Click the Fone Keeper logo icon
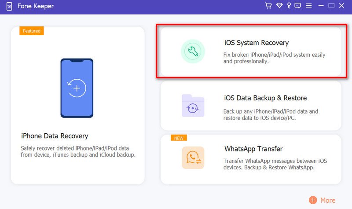 pyautogui.click(x=9, y=6)
